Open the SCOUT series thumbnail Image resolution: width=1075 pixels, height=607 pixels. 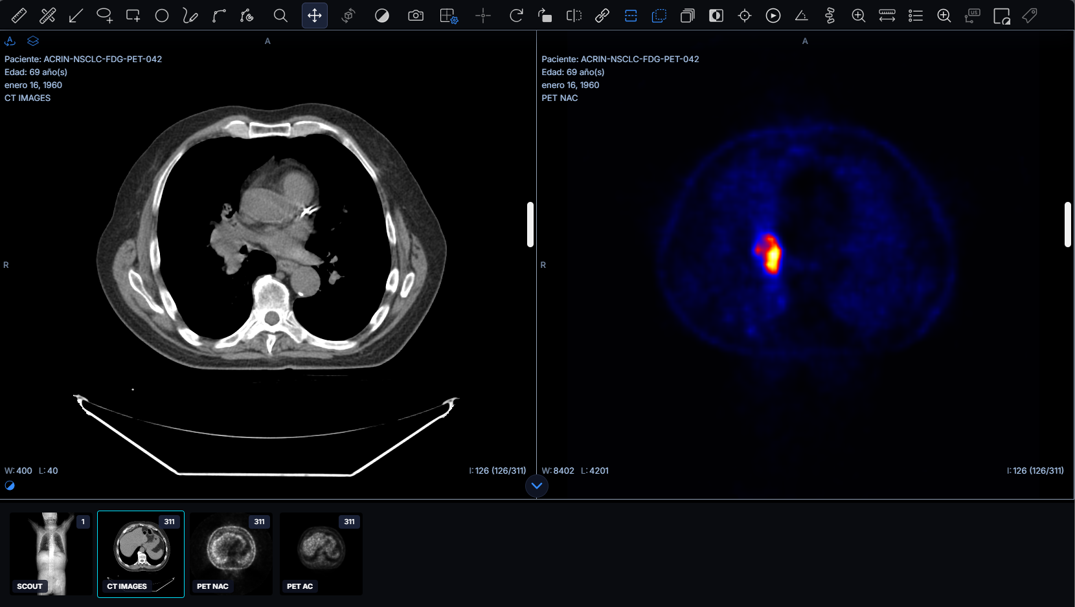(51, 554)
